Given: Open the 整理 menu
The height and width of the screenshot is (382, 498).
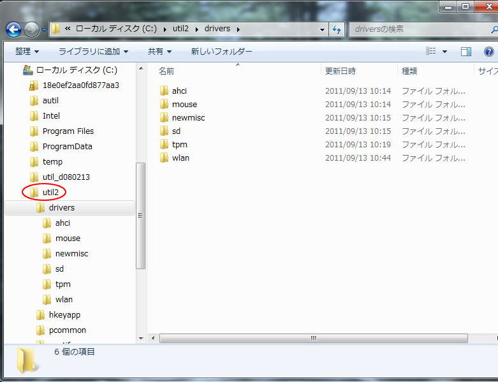Looking at the screenshot, I should coord(27,51).
